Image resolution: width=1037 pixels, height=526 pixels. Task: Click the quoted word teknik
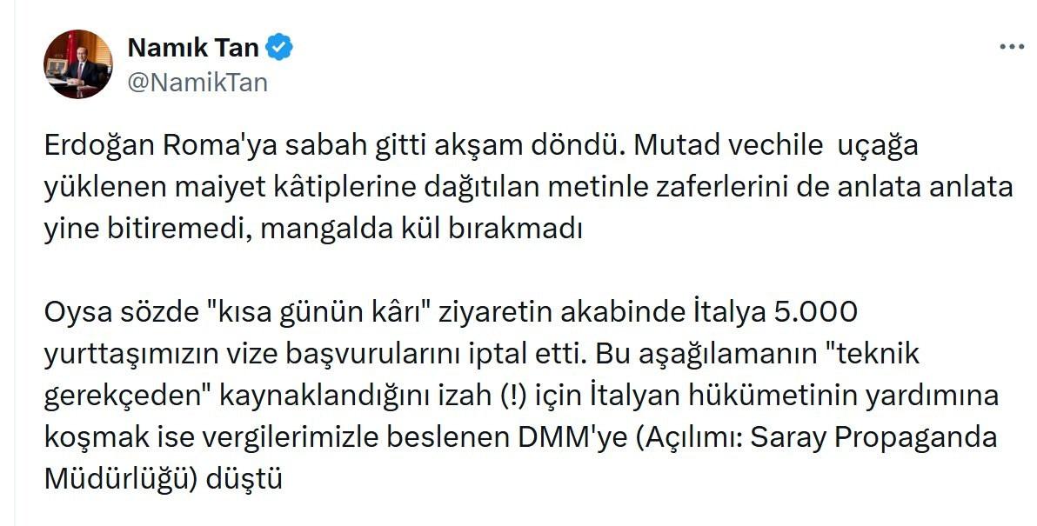877,353
